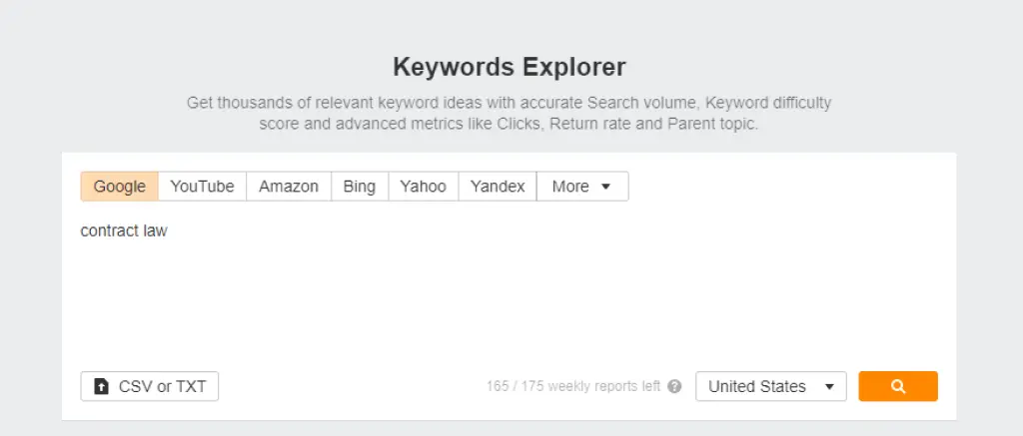Open the weekly reports help question mark
This screenshot has width=1023, height=436.
pos(674,386)
